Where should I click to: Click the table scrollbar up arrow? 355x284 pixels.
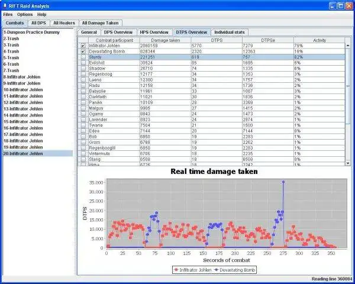pos(348,46)
